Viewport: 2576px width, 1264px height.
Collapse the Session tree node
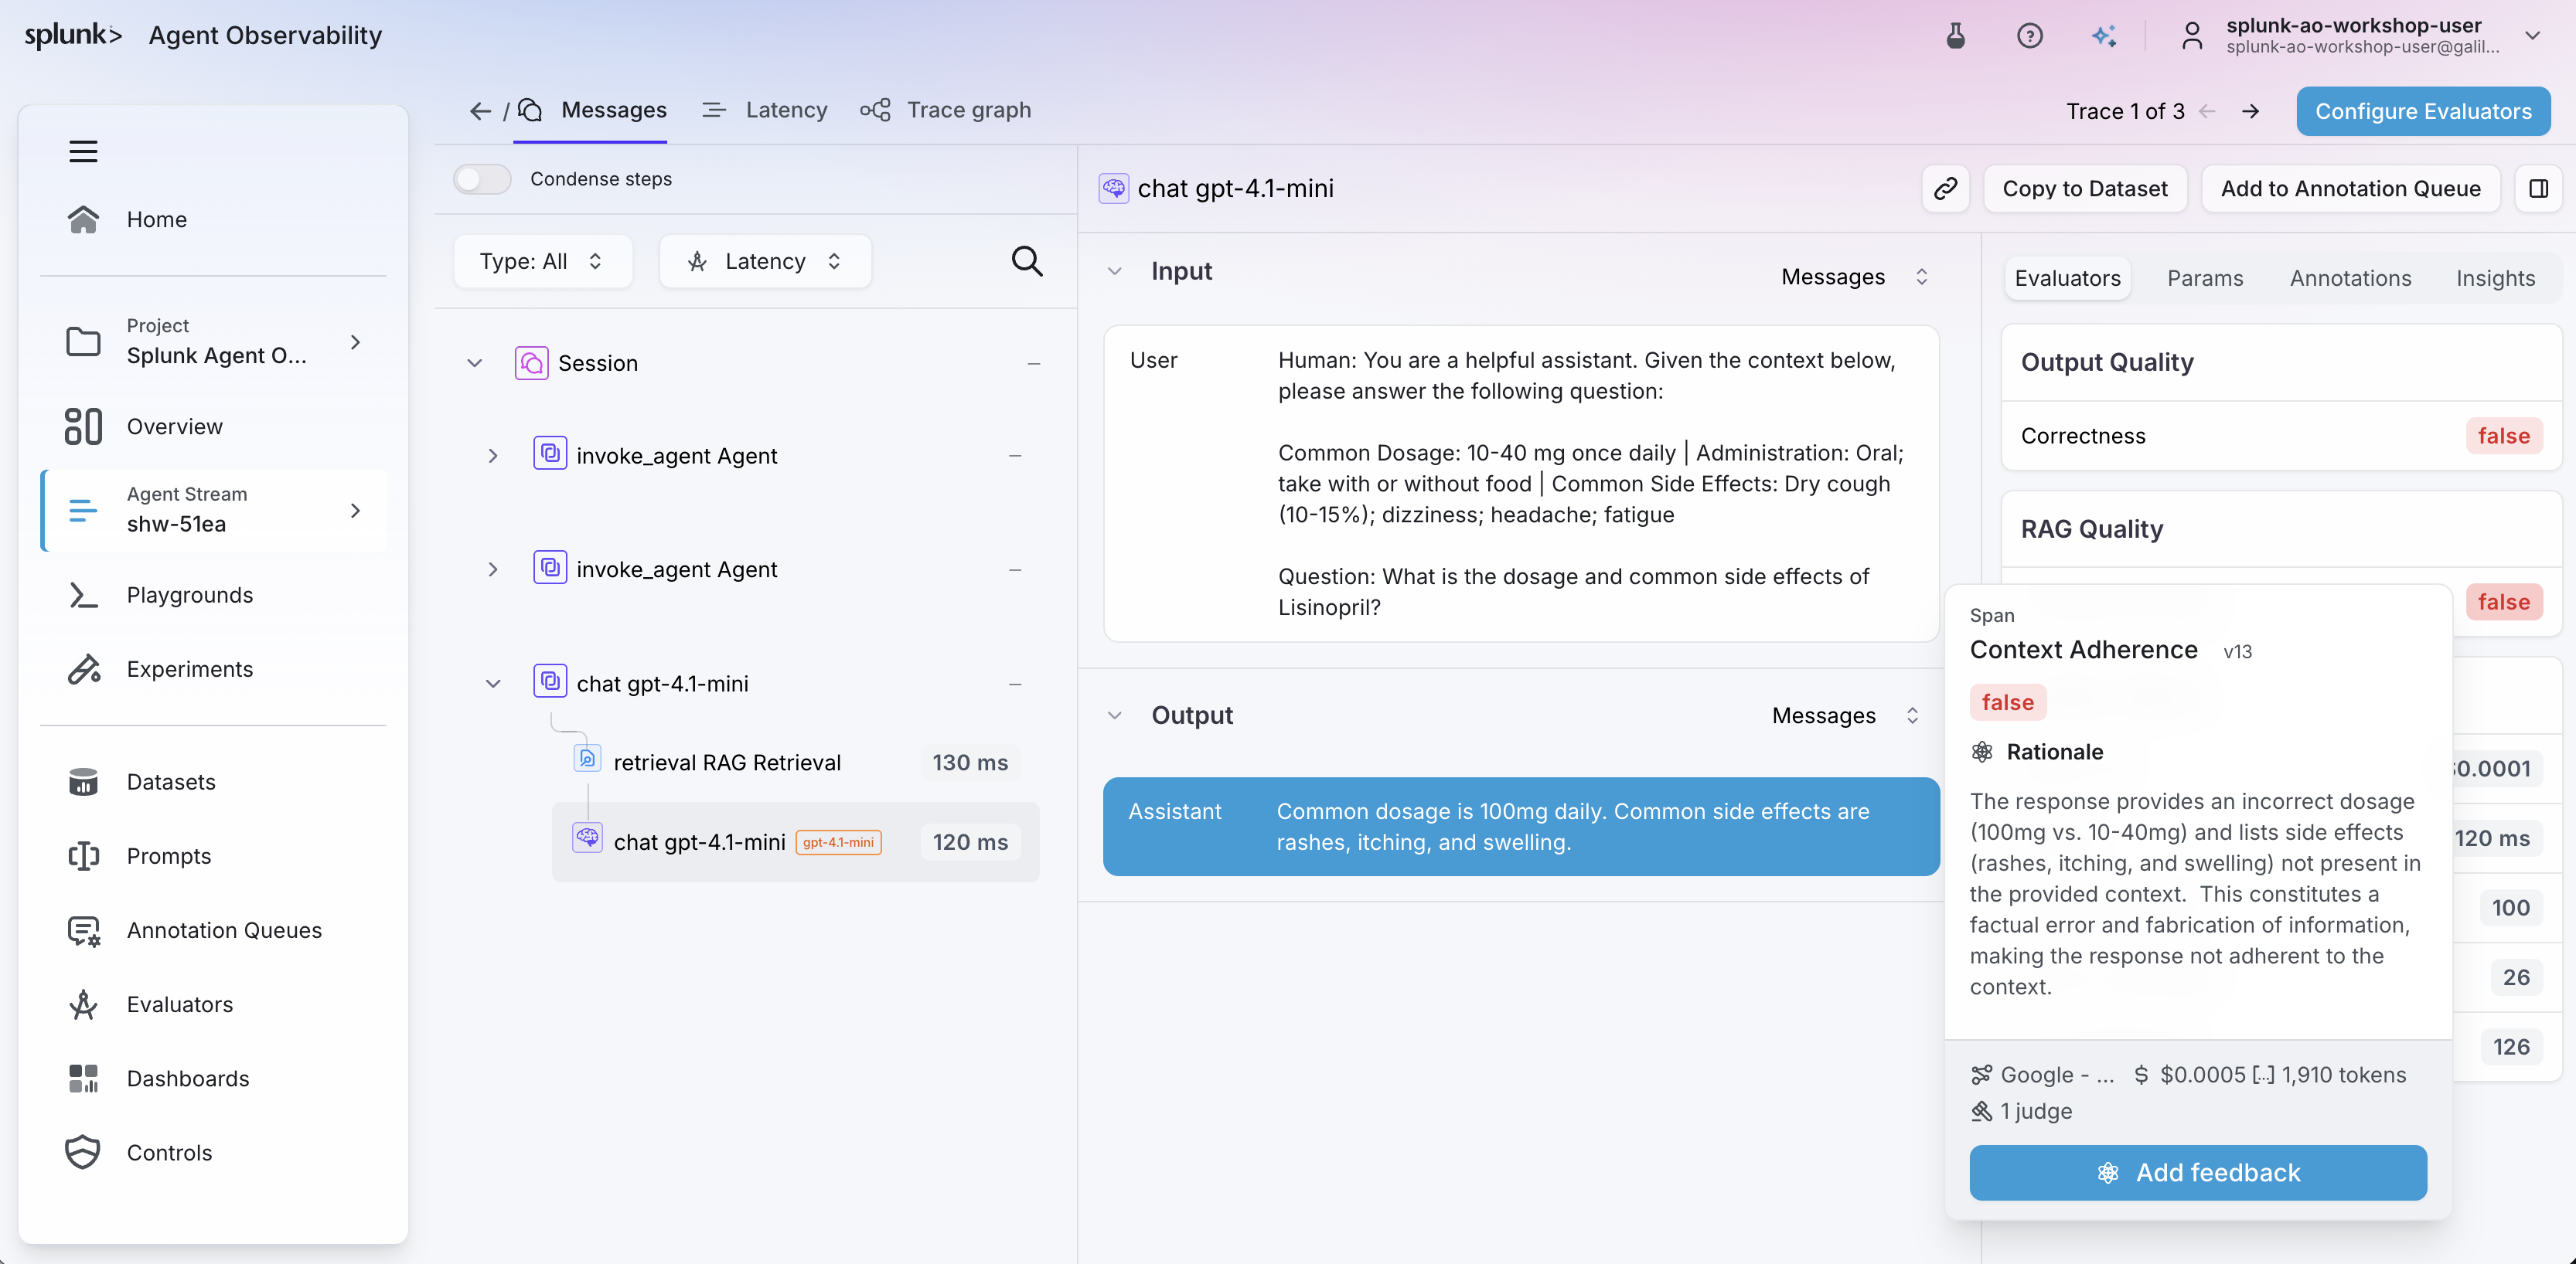coord(475,362)
